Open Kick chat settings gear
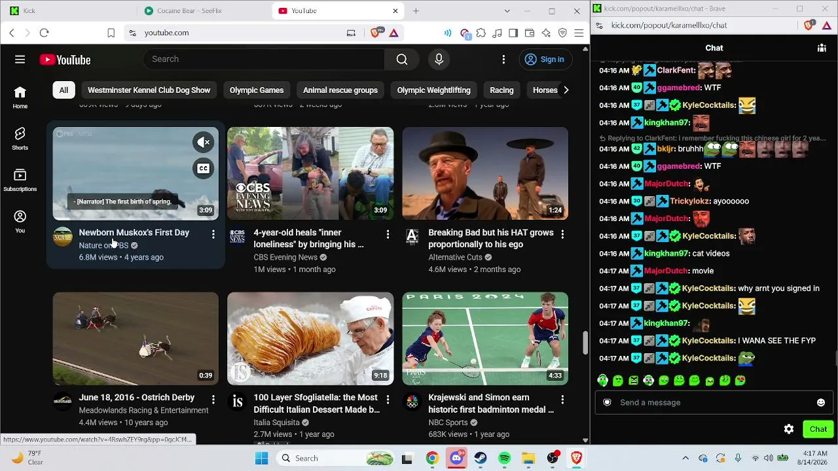Image resolution: width=838 pixels, height=471 pixels. [789, 429]
